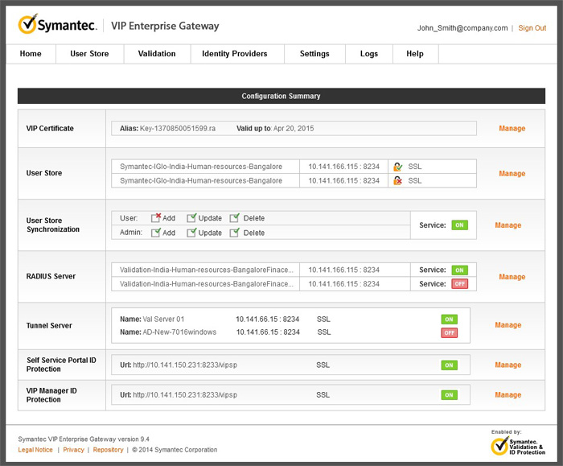Click Manage for User Store
The width and height of the screenshot is (563, 466).
[x=512, y=174]
